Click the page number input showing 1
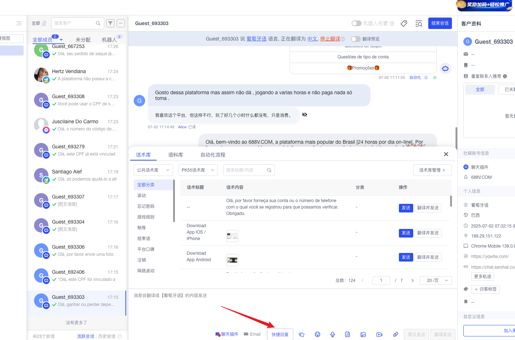Viewport: 515px width, 340px height. pos(381,281)
